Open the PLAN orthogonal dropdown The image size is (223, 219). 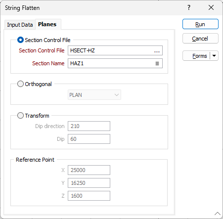point(94,95)
